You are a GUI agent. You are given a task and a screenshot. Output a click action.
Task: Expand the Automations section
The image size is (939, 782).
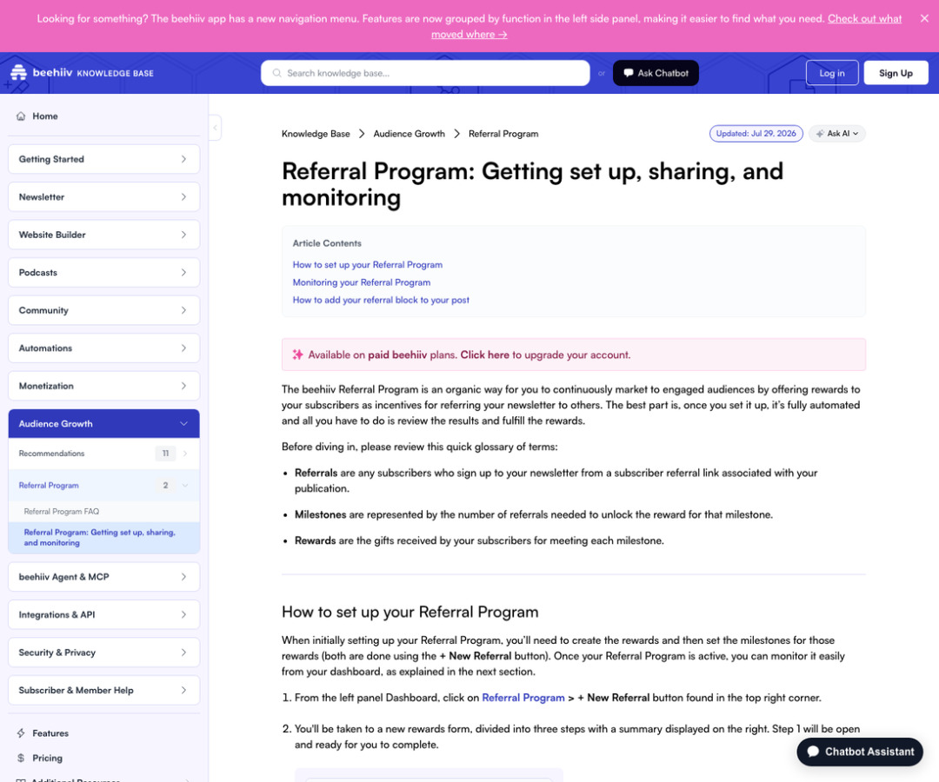(103, 348)
